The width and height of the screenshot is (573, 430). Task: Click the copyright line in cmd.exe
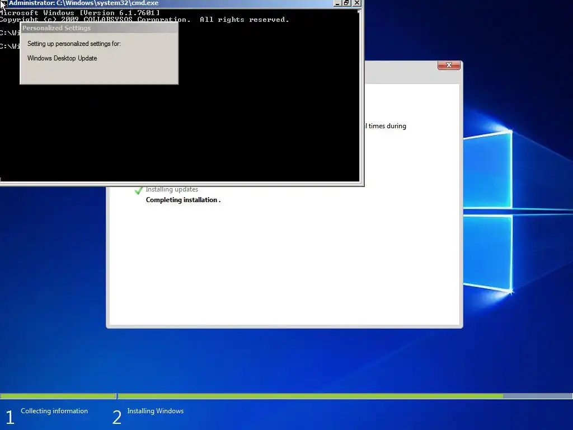pyautogui.click(x=144, y=20)
